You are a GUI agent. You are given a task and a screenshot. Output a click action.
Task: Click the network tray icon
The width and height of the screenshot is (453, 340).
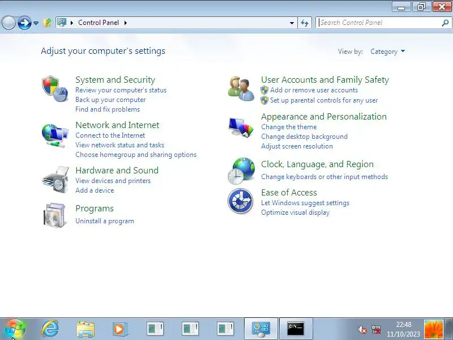point(376,329)
